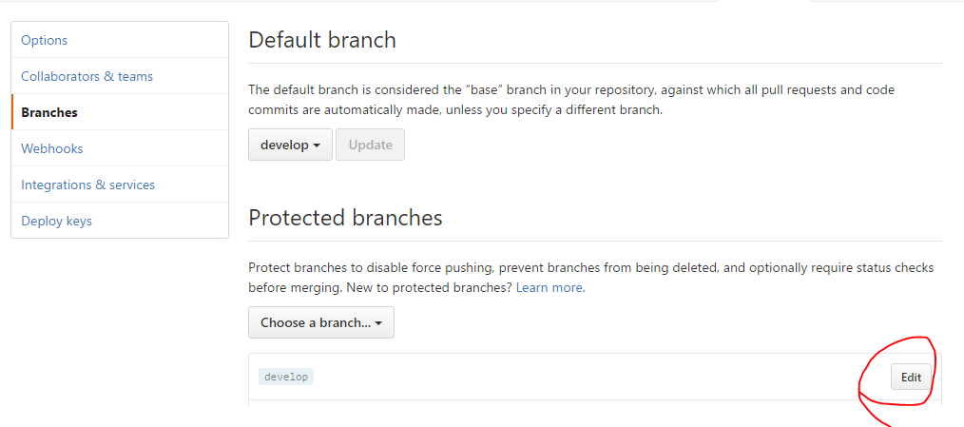964x427 pixels.
Task: Open the develop default branch dropdown
Action: click(x=289, y=145)
